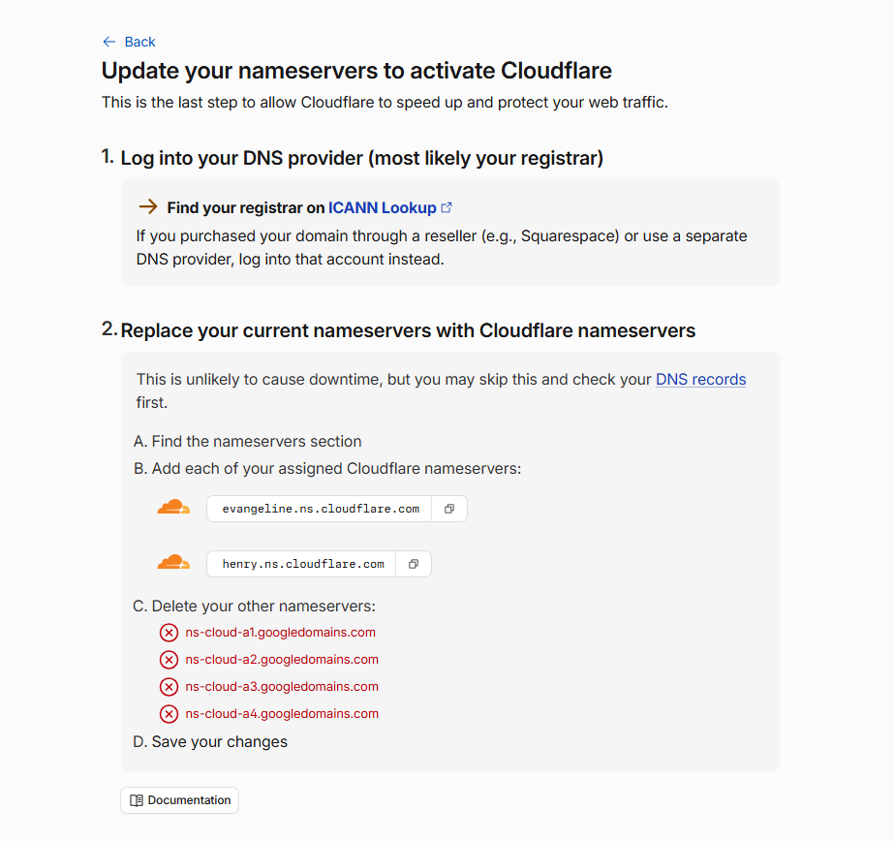Open the DNS records link
The height and width of the screenshot is (841, 894).
(700, 379)
